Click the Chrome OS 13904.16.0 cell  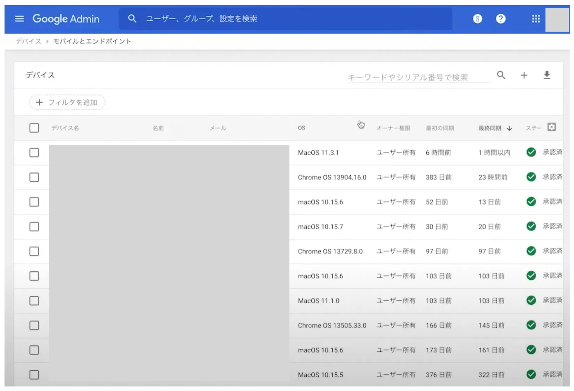(x=332, y=177)
